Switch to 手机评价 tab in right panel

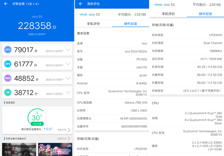(x=168, y=14)
